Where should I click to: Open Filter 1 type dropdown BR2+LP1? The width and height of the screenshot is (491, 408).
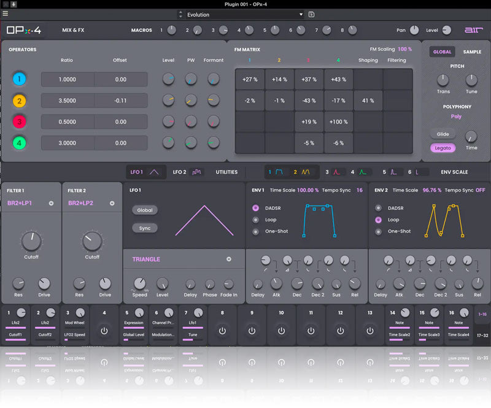30,203
